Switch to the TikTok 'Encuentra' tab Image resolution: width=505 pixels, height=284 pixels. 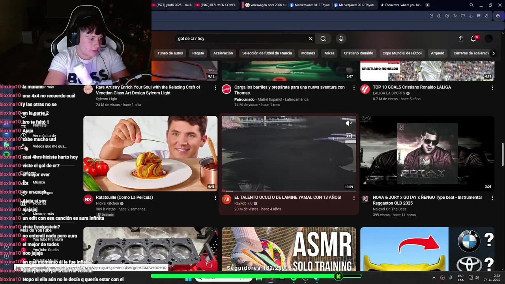[401, 5]
